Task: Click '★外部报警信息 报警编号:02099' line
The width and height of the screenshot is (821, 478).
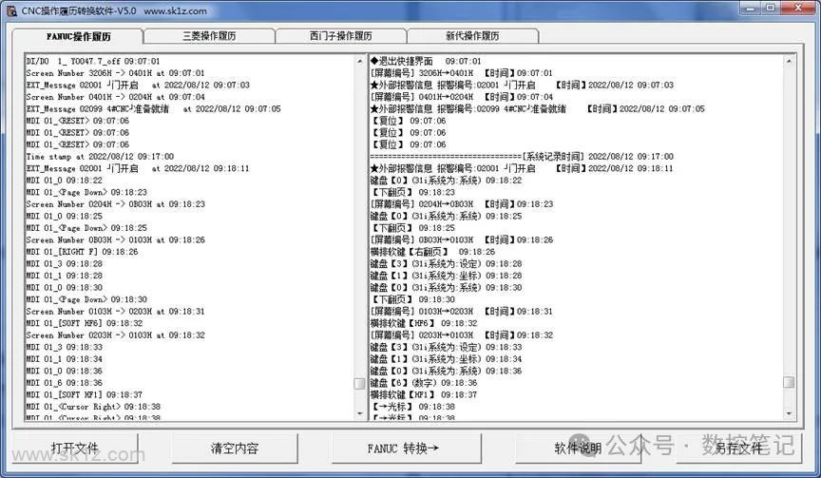Action: click(x=537, y=109)
